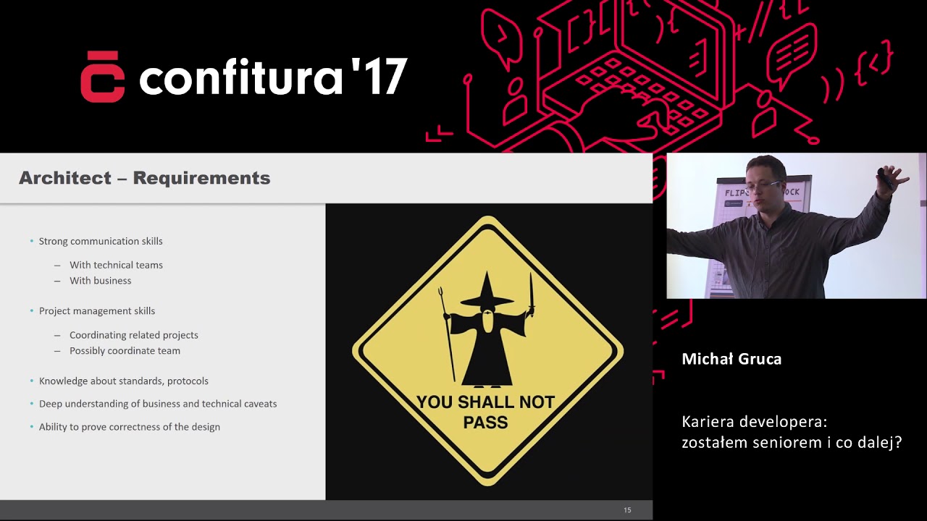Click "zostałem seniorem i co dalej?" line
This screenshot has height=521, width=927.
[792, 442]
